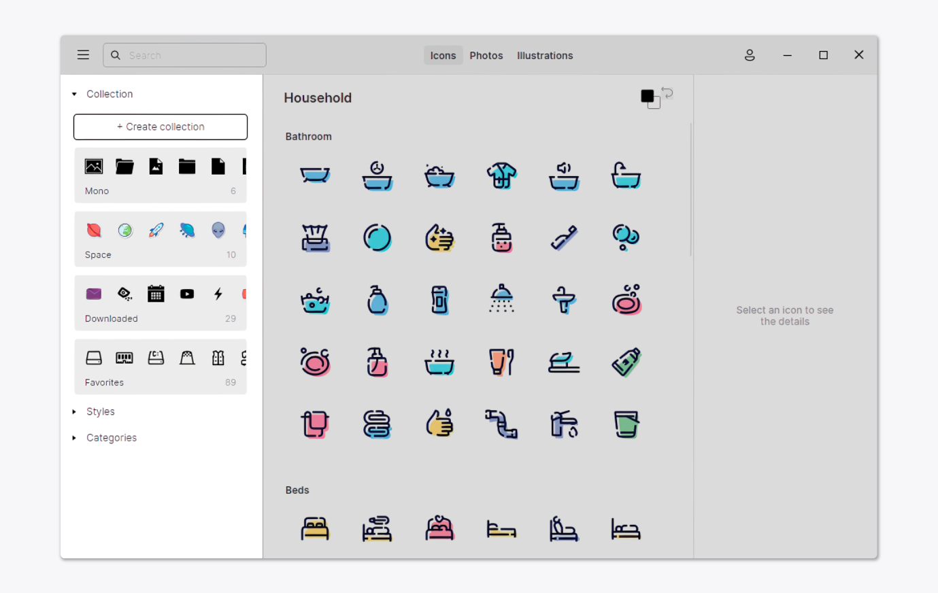Select the pink lotion dispenser icon
The height and width of the screenshot is (593, 938).
tap(501, 237)
